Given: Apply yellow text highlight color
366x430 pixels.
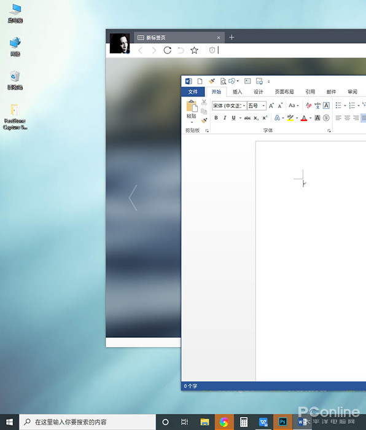Looking at the screenshot, I should (x=290, y=118).
